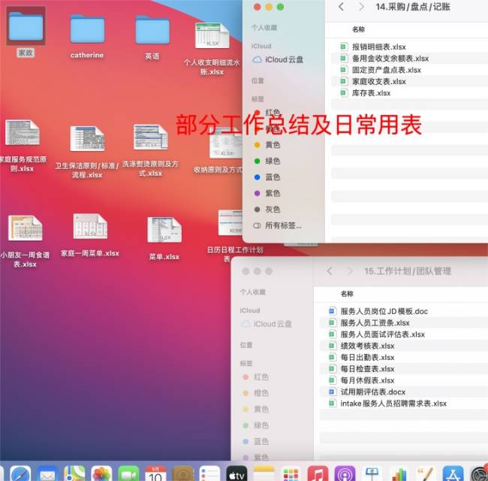
Task: Collapse the 标签 section in top Finder sidebar
Action: click(x=258, y=99)
